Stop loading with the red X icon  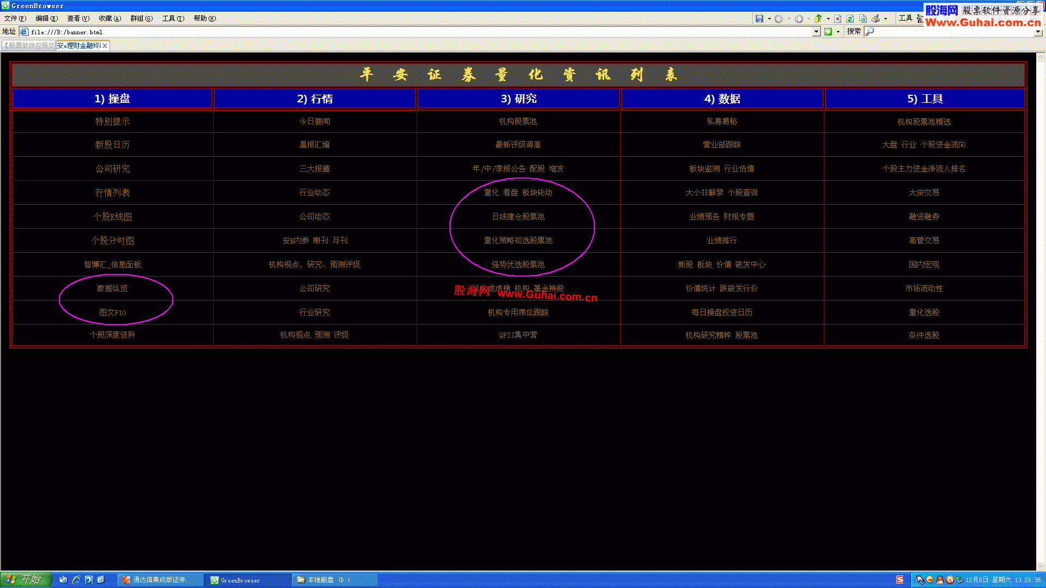(838, 19)
